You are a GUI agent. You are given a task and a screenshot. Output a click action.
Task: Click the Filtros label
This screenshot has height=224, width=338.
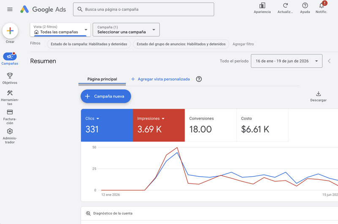click(x=35, y=43)
